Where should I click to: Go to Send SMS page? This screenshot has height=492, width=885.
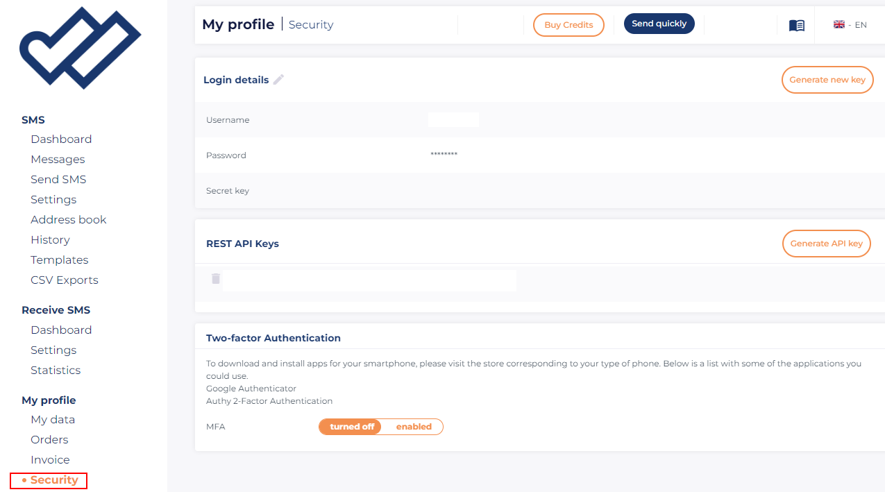tap(58, 179)
